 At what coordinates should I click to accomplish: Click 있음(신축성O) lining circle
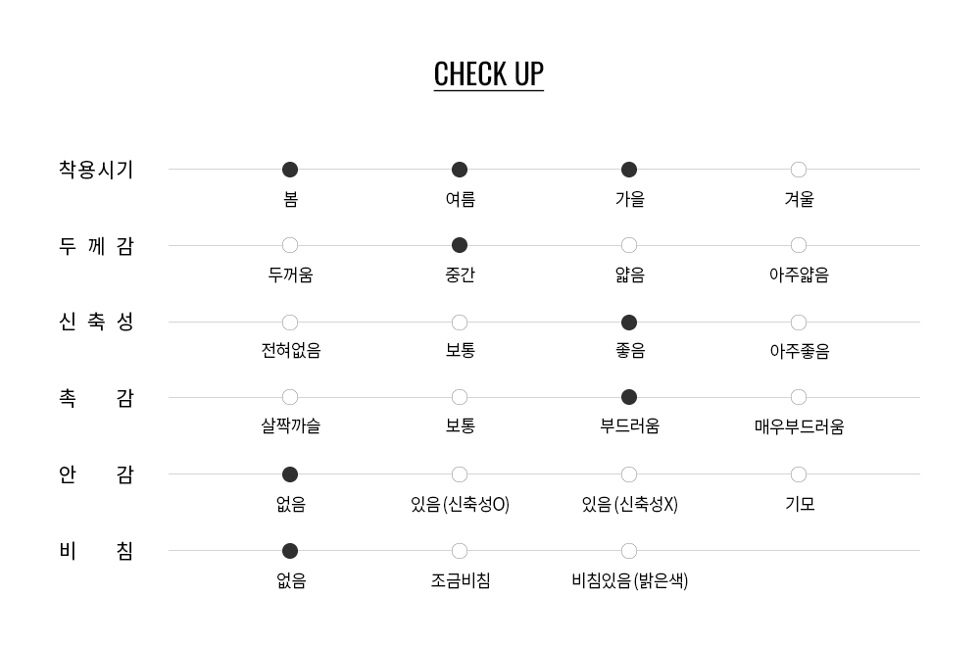point(460,474)
